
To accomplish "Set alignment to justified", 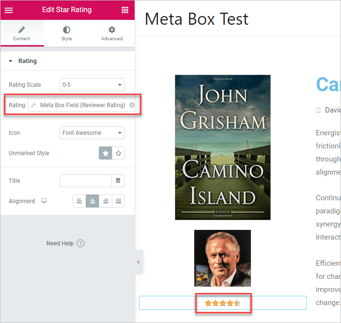I will [x=119, y=201].
